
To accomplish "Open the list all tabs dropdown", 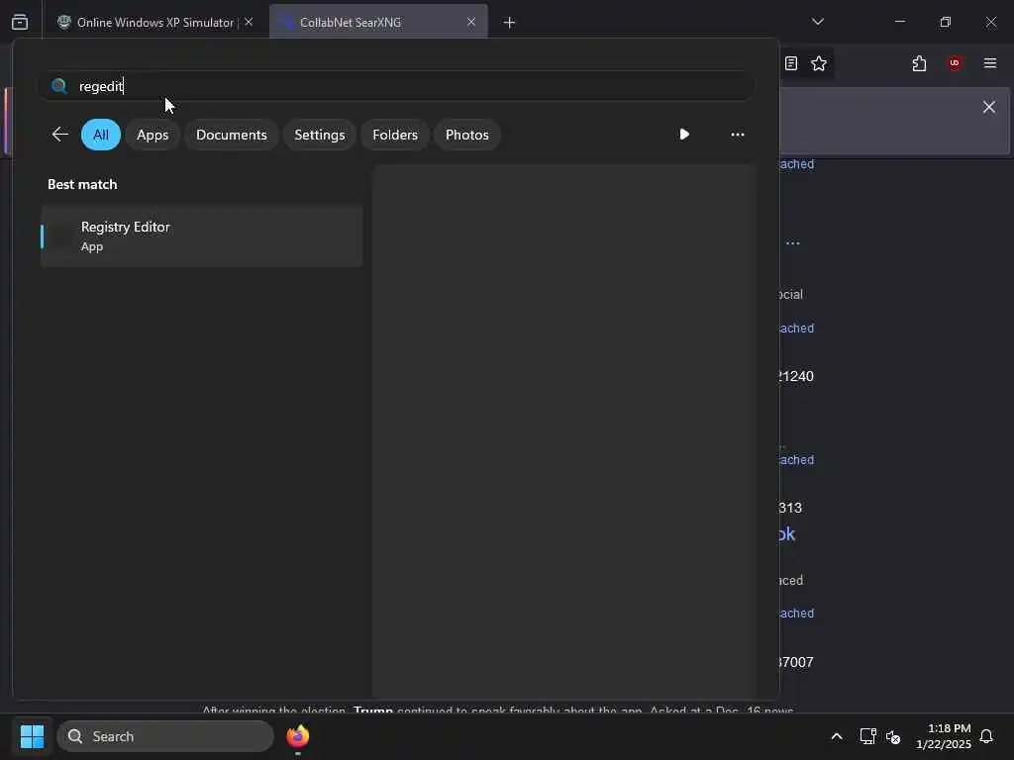I will click(817, 22).
